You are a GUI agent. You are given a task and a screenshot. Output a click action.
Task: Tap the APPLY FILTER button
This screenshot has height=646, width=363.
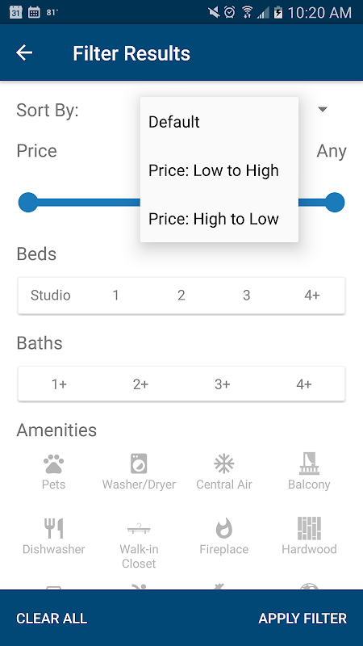302,619
